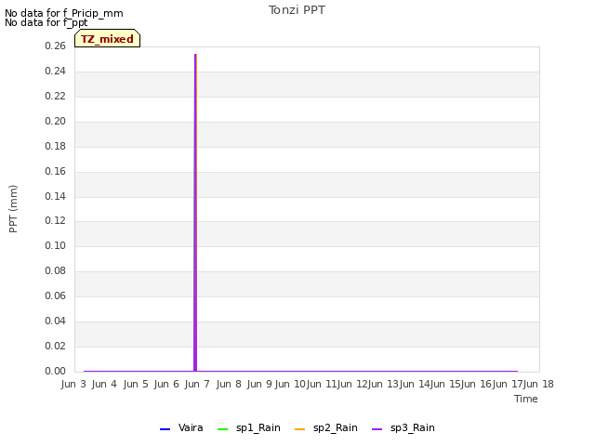
Task: Click the Jun 5 x-axis label
Action: (x=136, y=385)
